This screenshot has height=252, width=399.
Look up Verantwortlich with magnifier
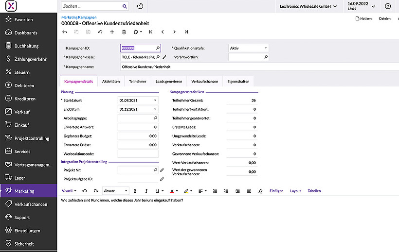point(266,57)
